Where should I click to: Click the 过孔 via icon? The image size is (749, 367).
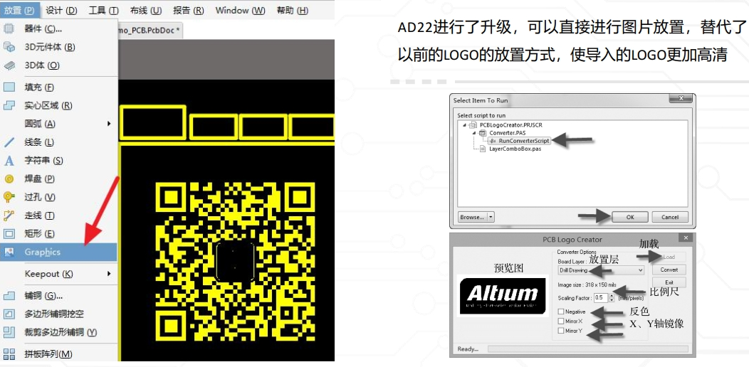click(x=9, y=196)
